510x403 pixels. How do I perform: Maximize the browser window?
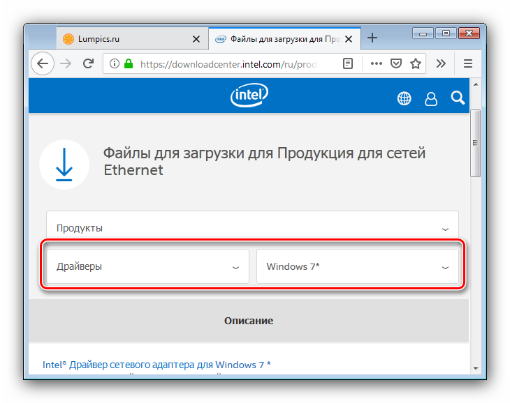coord(446,33)
